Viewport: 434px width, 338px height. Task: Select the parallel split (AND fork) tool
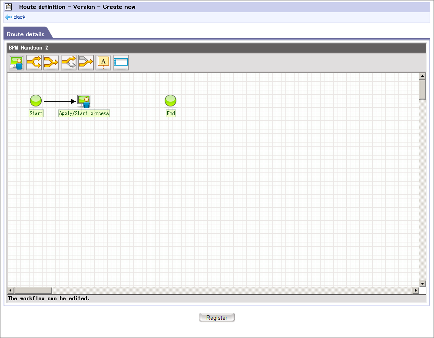point(34,62)
